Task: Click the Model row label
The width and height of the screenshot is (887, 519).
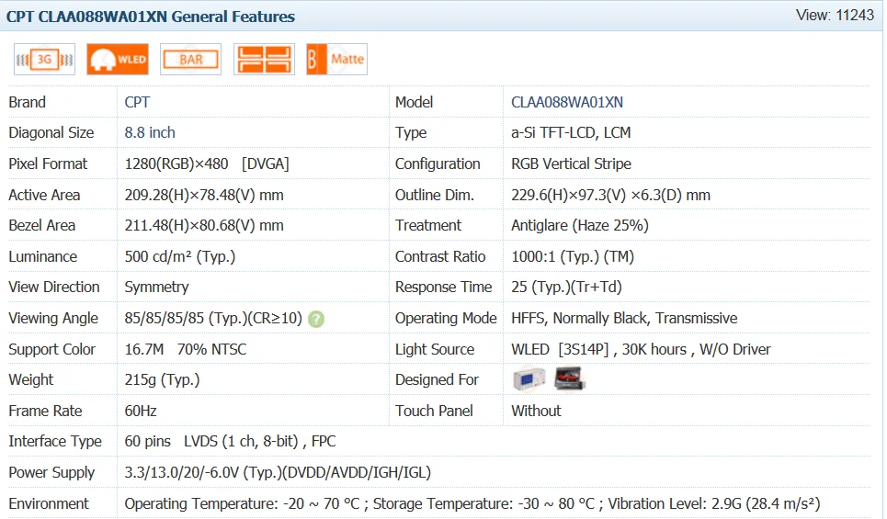Action: [x=414, y=102]
